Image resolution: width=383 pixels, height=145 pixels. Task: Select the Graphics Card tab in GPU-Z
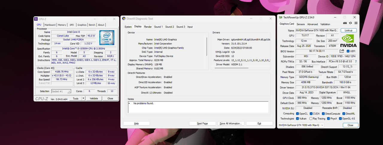(287, 24)
